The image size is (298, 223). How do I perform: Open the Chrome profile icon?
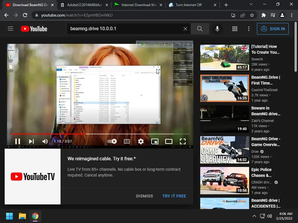tap(282, 15)
